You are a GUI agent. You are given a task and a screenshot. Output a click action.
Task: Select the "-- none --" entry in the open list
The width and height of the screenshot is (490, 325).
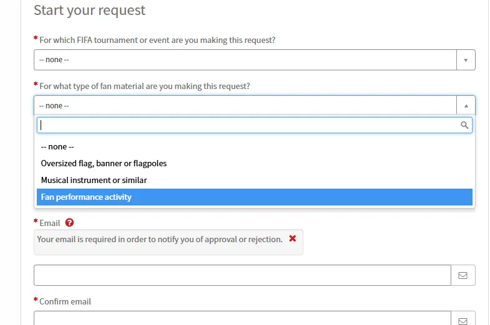tap(57, 147)
